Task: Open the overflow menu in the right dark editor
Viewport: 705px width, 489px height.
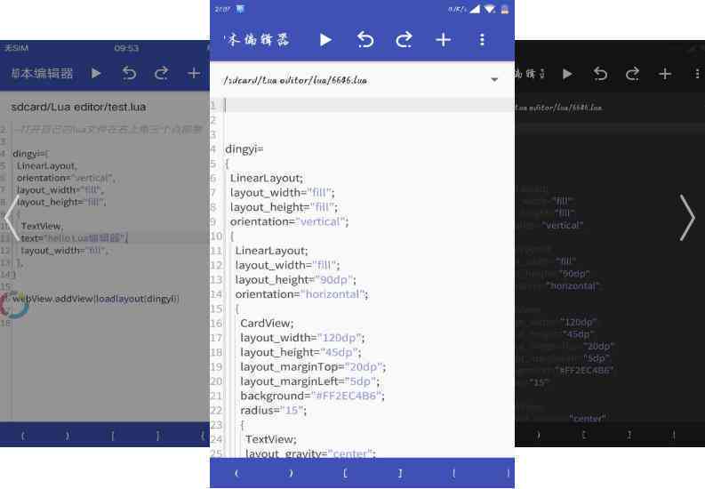Action: coord(697,73)
